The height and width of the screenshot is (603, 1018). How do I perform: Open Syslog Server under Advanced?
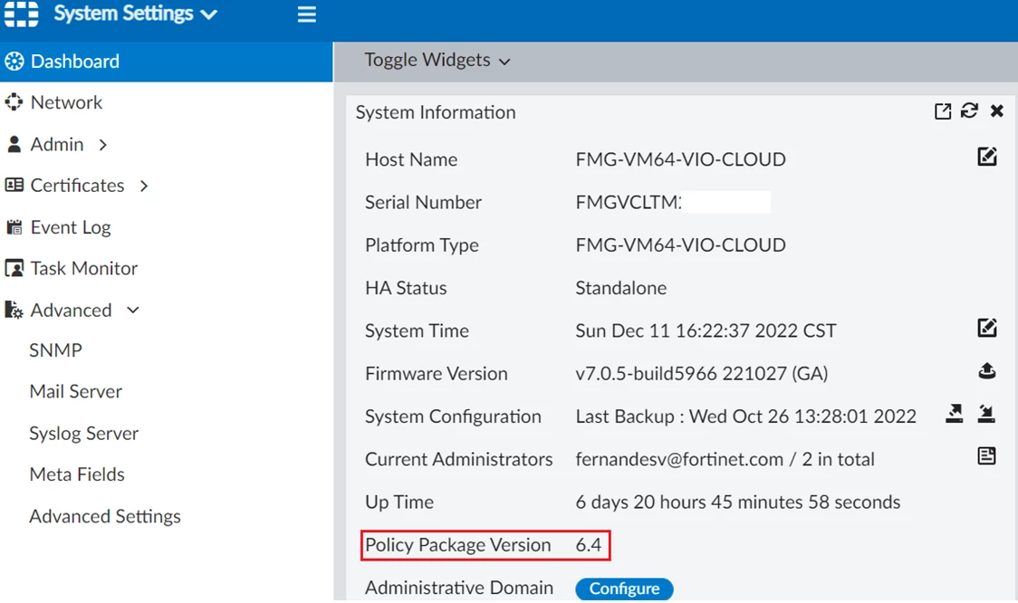pos(83,433)
